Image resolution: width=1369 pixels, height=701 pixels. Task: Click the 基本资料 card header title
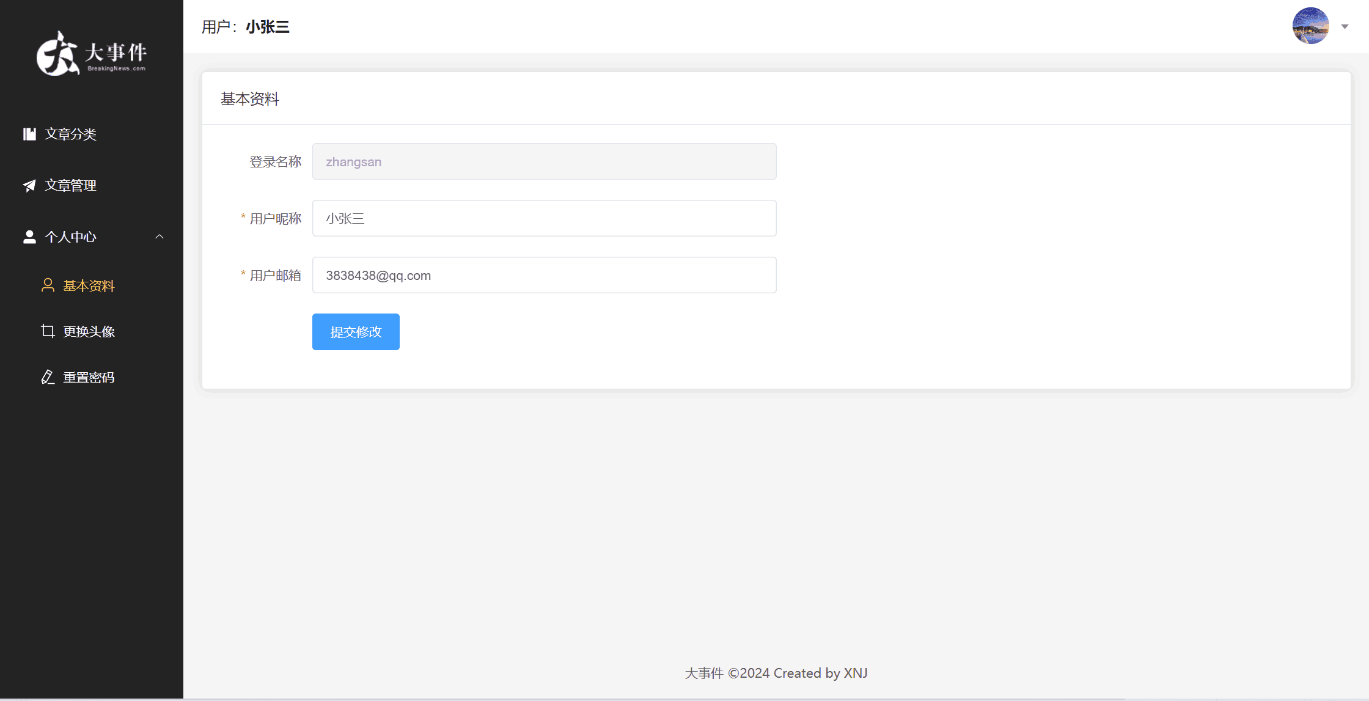click(x=250, y=99)
